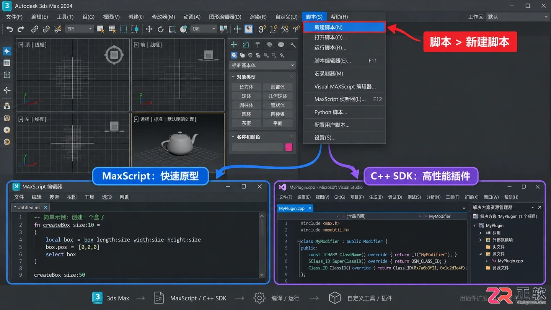Toggle the 3D snaps toolbar icon
The image size is (551, 310).
262,29
